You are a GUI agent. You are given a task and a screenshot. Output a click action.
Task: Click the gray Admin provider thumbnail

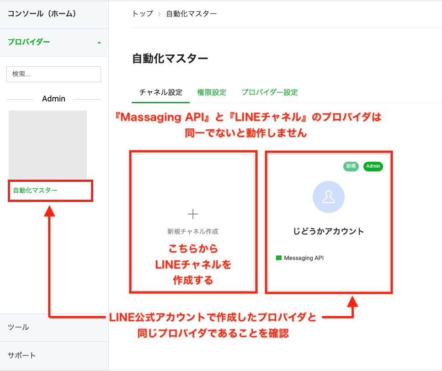point(48,145)
